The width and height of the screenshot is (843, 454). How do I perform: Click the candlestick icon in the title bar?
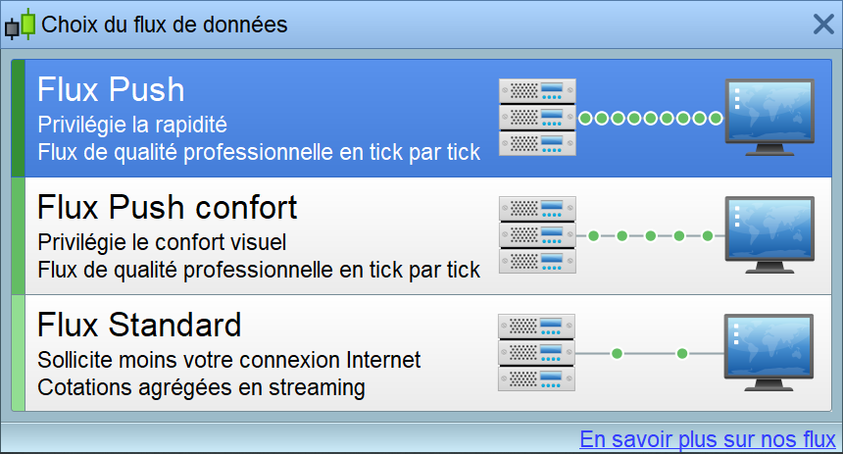tap(20, 24)
